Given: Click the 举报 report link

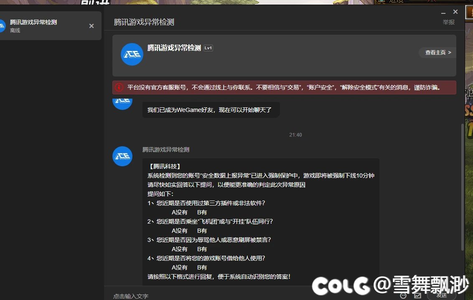Looking at the screenshot, I should 448,22.
